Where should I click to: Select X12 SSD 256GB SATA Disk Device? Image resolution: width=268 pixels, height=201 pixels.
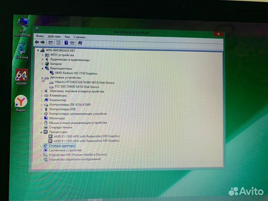click(x=77, y=87)
